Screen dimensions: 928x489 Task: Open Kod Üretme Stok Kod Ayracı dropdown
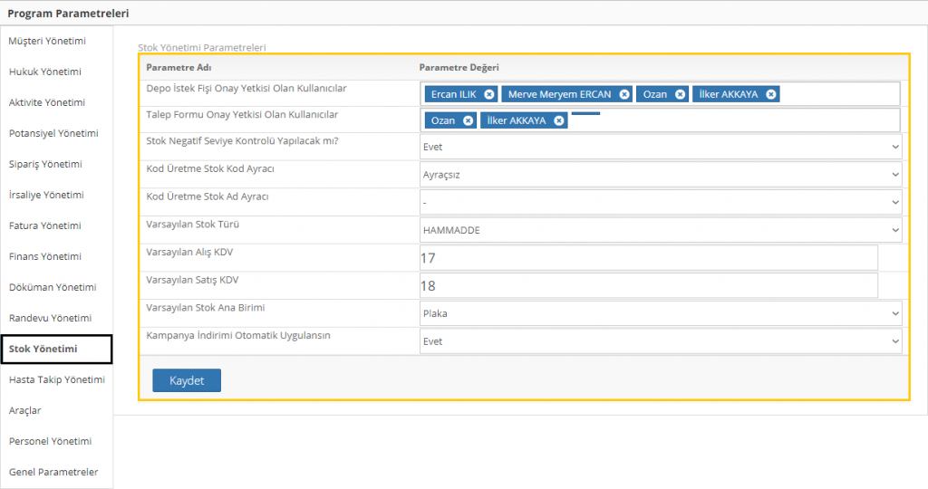point(661,175)
